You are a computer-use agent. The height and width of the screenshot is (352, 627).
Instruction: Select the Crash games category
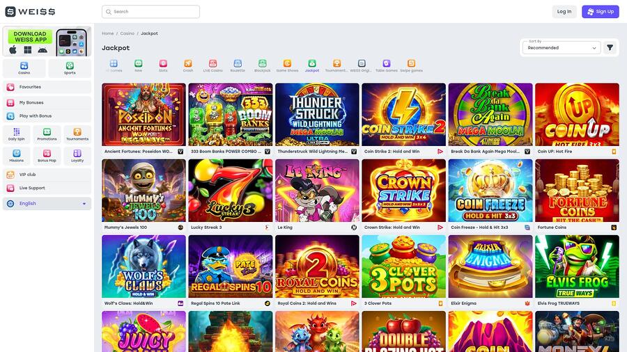click(x=188, y=65)
